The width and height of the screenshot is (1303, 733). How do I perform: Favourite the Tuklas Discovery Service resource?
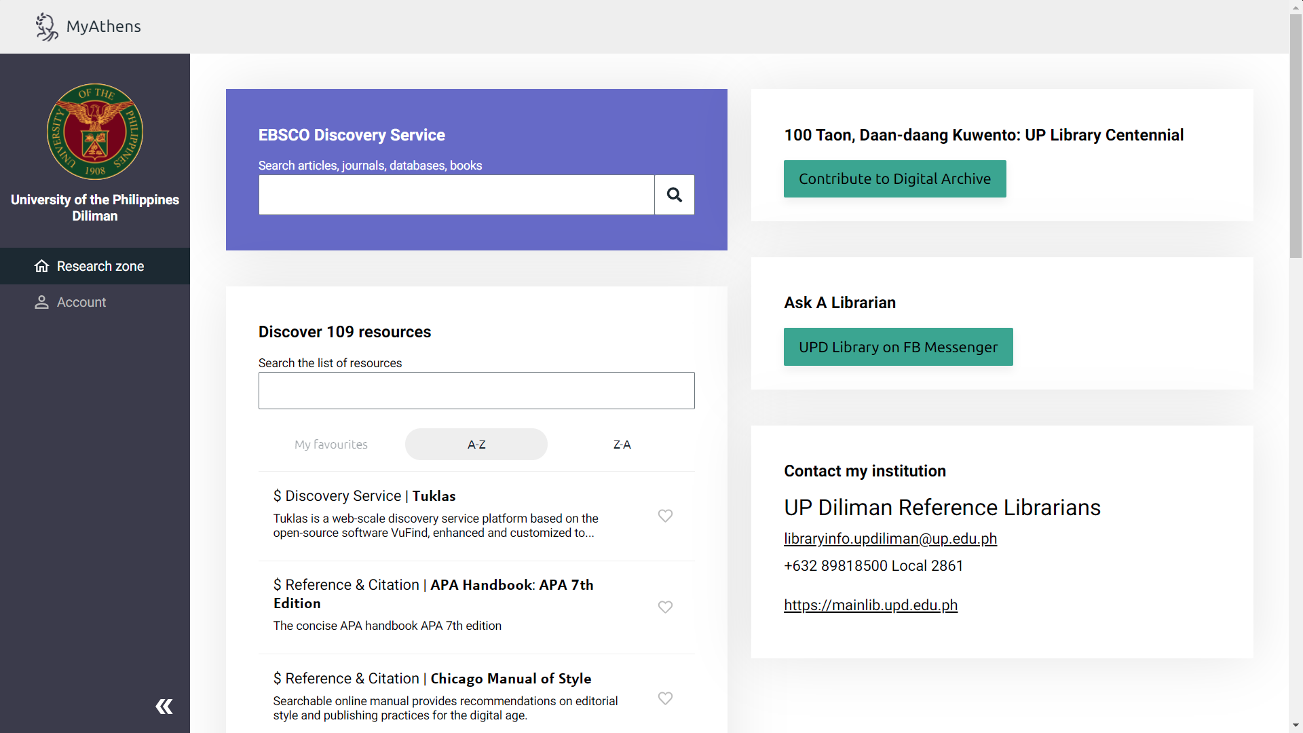click(665, 516)
